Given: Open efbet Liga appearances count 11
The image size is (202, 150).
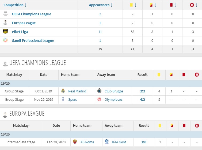Looking at the screenshot, I should click(100, 32).
